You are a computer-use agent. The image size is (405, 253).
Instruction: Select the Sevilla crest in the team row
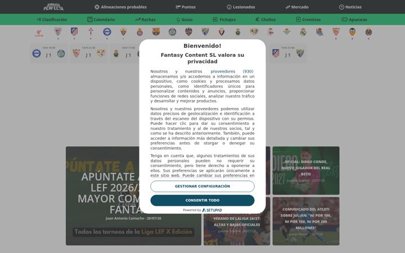(336, 31)
